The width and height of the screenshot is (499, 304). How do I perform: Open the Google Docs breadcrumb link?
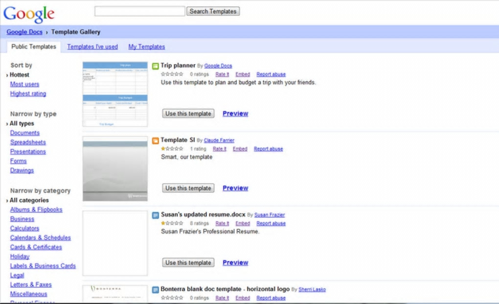24,32
